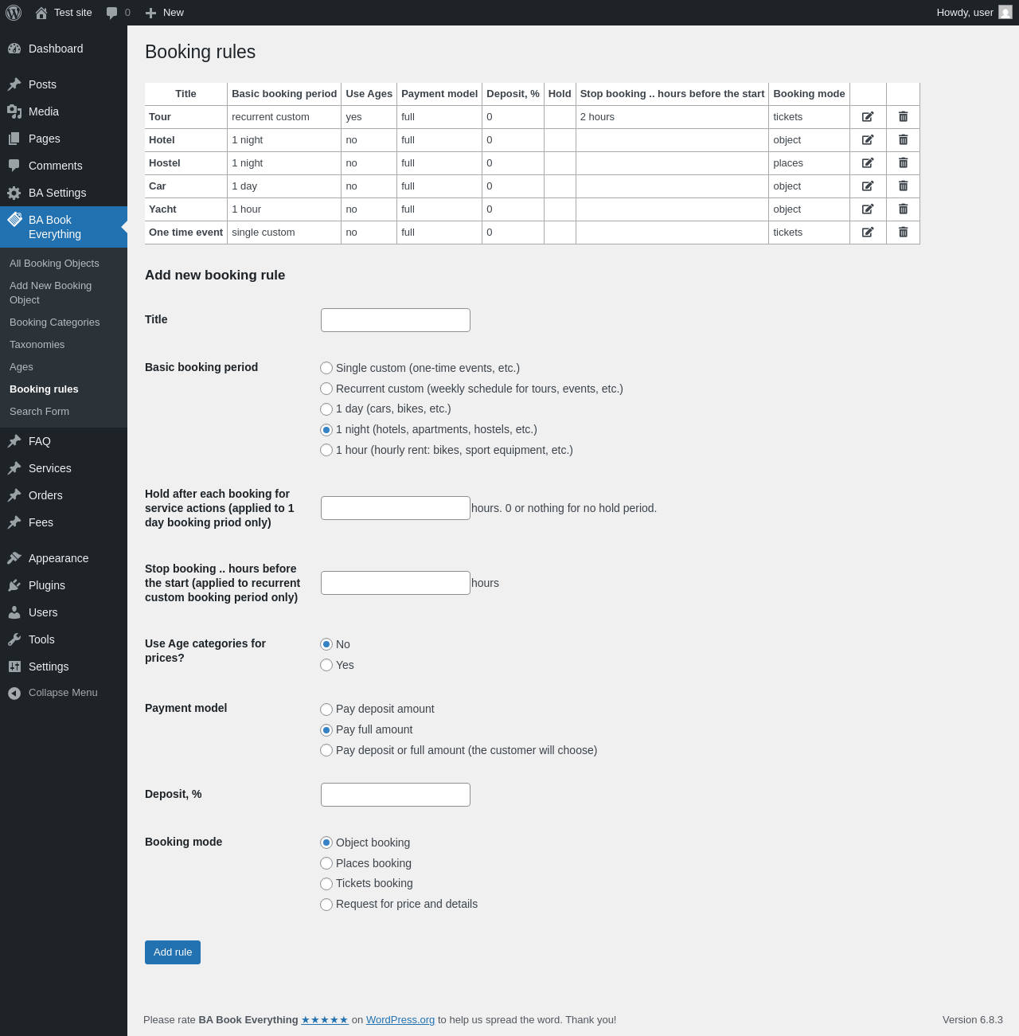
Task: Select 1 day booking period
Action: 326,409
